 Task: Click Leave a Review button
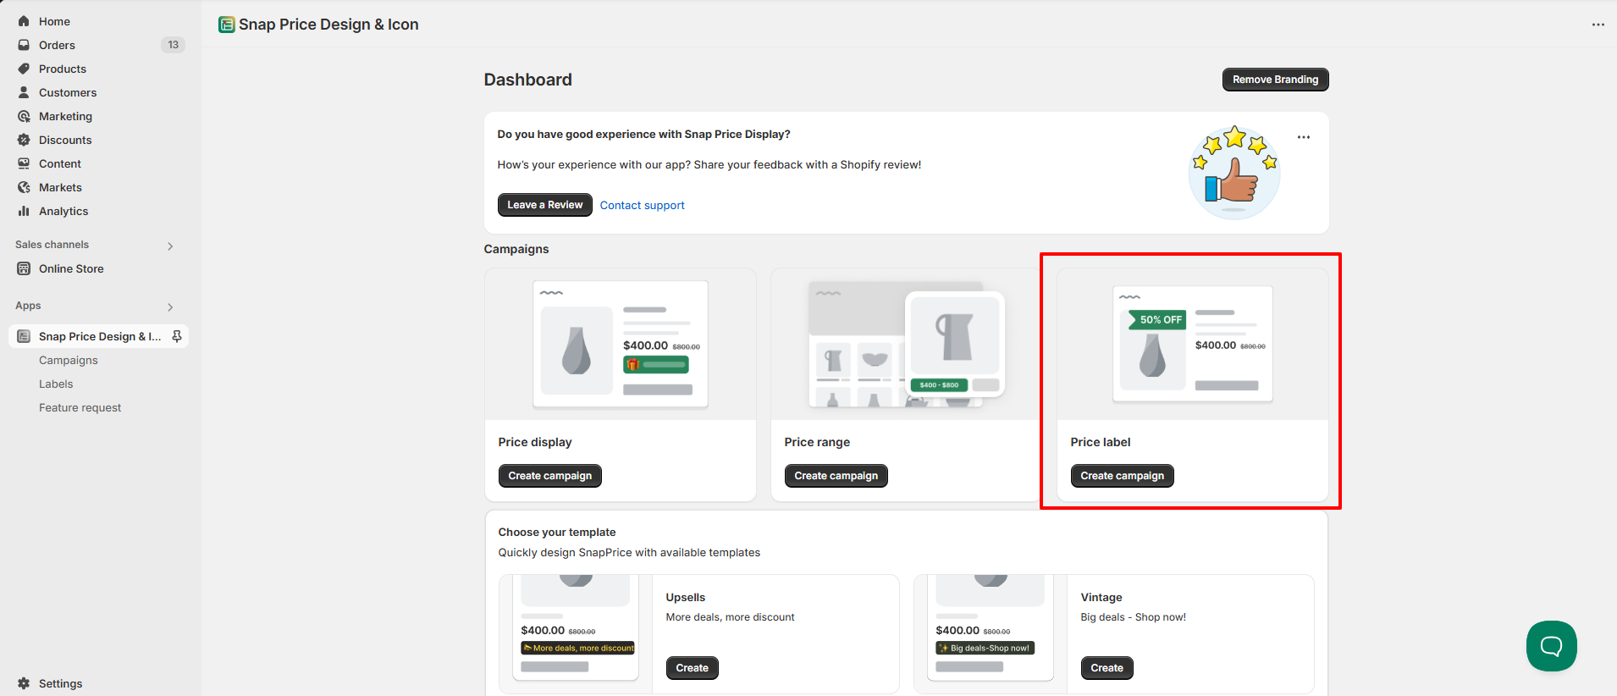544,205
